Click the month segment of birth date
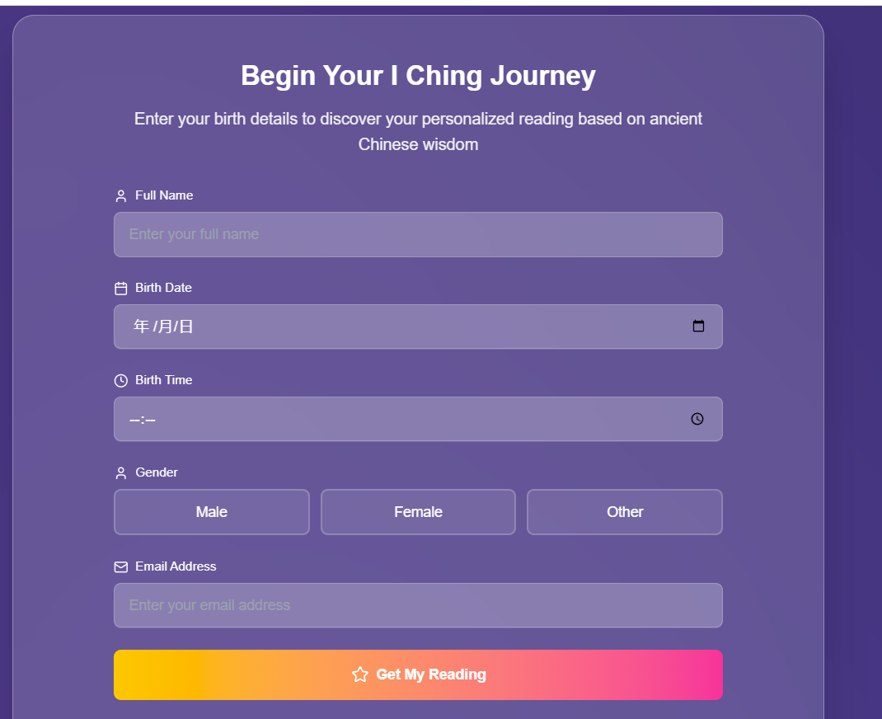The width and height of the screenshot is (882, 719). [x=164, y=327]
